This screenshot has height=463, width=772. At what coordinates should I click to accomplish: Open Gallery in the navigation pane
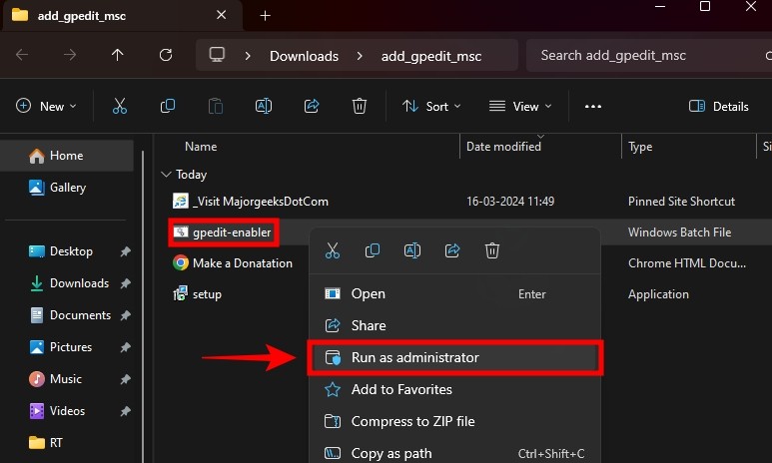[67, 188]
